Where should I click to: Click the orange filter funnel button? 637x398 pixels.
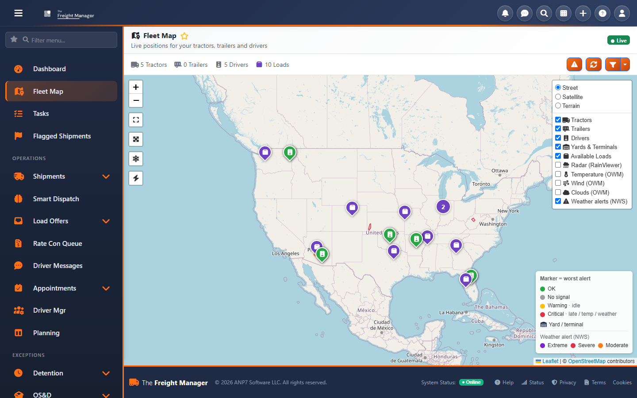click(x=613, y=65)
